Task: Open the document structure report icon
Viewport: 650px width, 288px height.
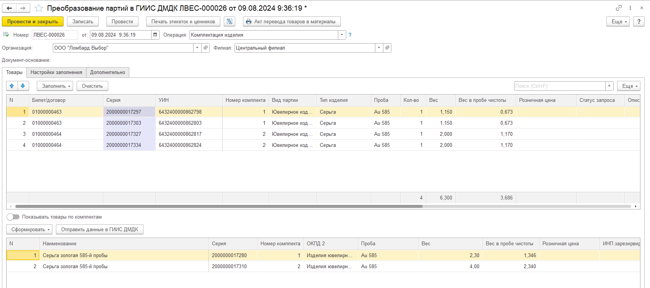Action: pyautogui.click(x=230, y=21)
